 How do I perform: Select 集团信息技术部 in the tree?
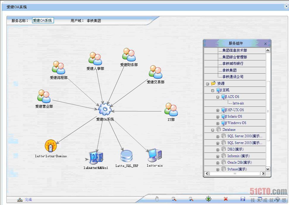click(235, 50)
